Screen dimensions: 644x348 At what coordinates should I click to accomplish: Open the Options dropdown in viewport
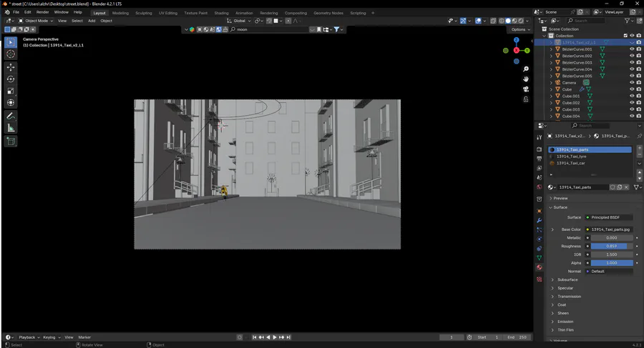[x=520, y=29]
